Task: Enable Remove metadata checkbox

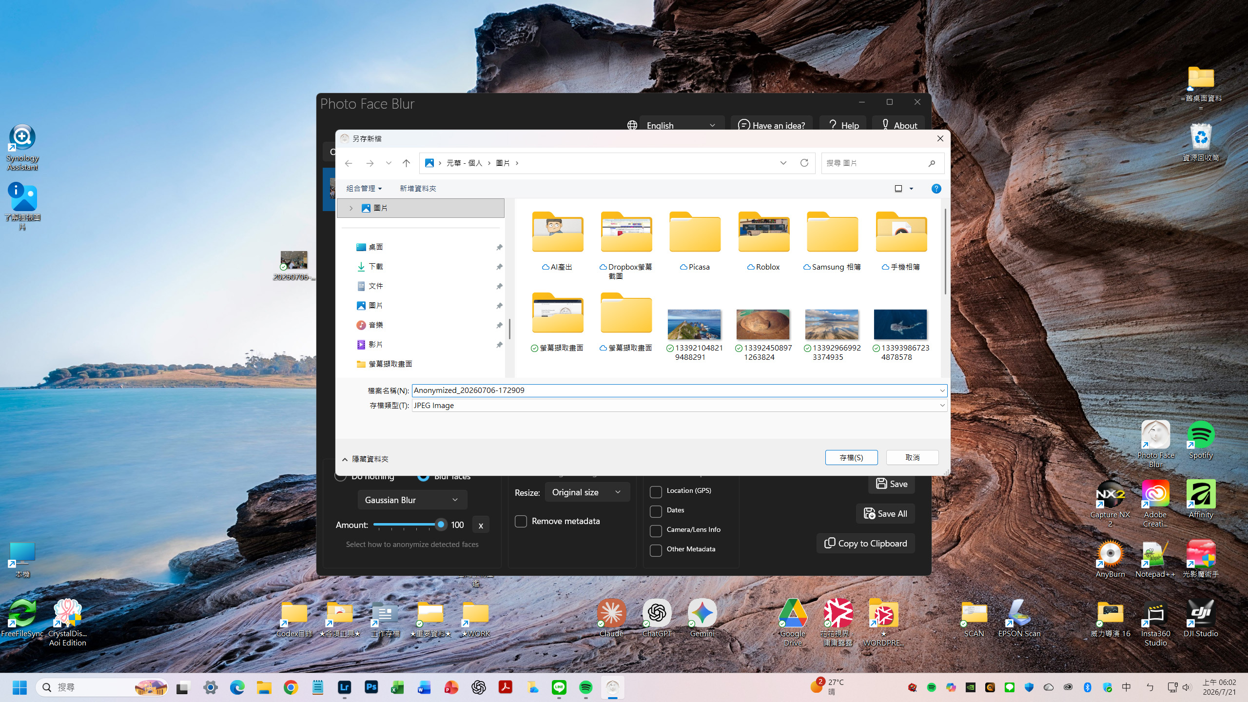Action: (x=521, y=521)
